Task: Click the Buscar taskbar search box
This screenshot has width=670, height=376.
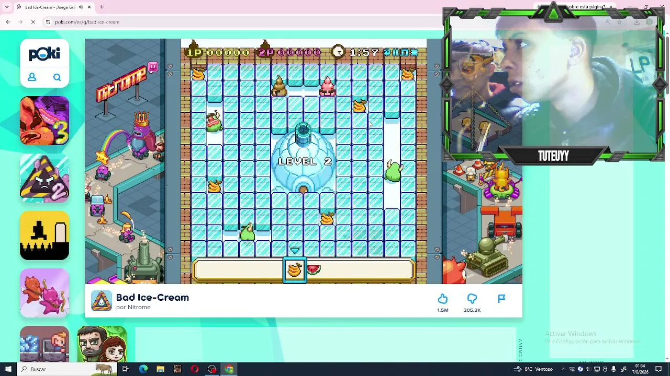Action: click(x=68, y=369)
